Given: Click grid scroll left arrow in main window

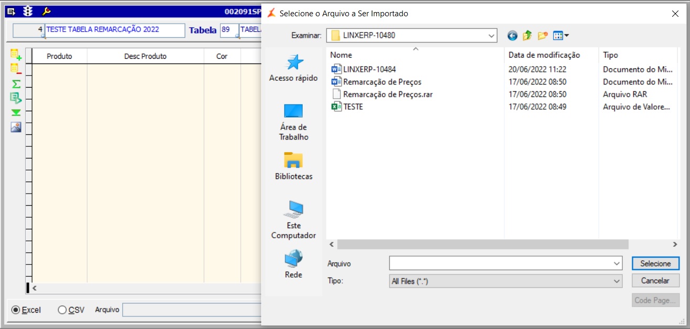Looking at the screenshot, I should [x=35, y=288].
